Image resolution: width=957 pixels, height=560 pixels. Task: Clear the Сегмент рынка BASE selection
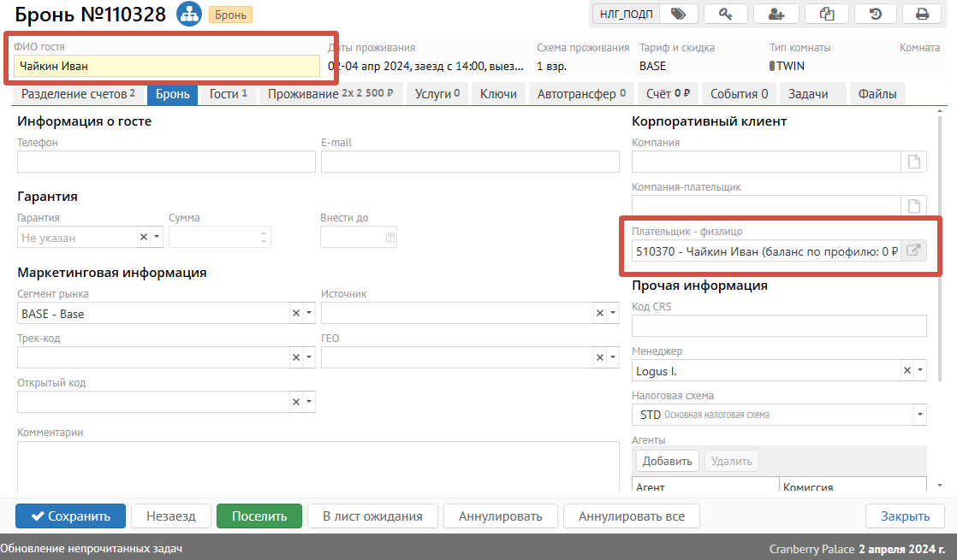pos(296,314)
